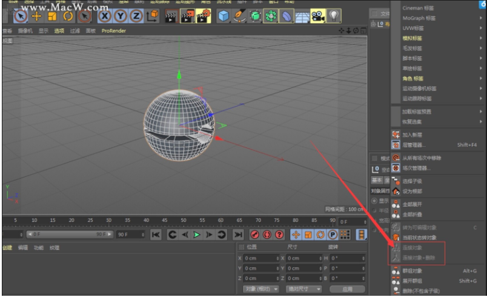Toggle the Y axis lock
Viewport: 487px width, 297px height.
121,16
